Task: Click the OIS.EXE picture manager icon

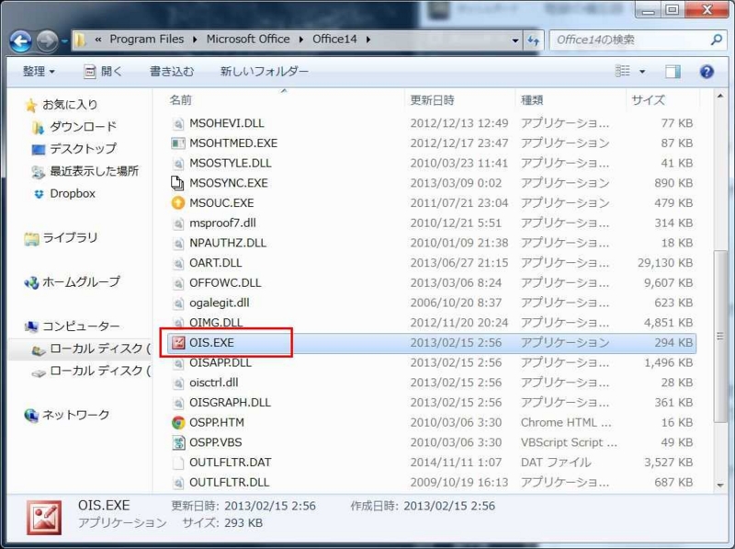Action: pos(178,342)
